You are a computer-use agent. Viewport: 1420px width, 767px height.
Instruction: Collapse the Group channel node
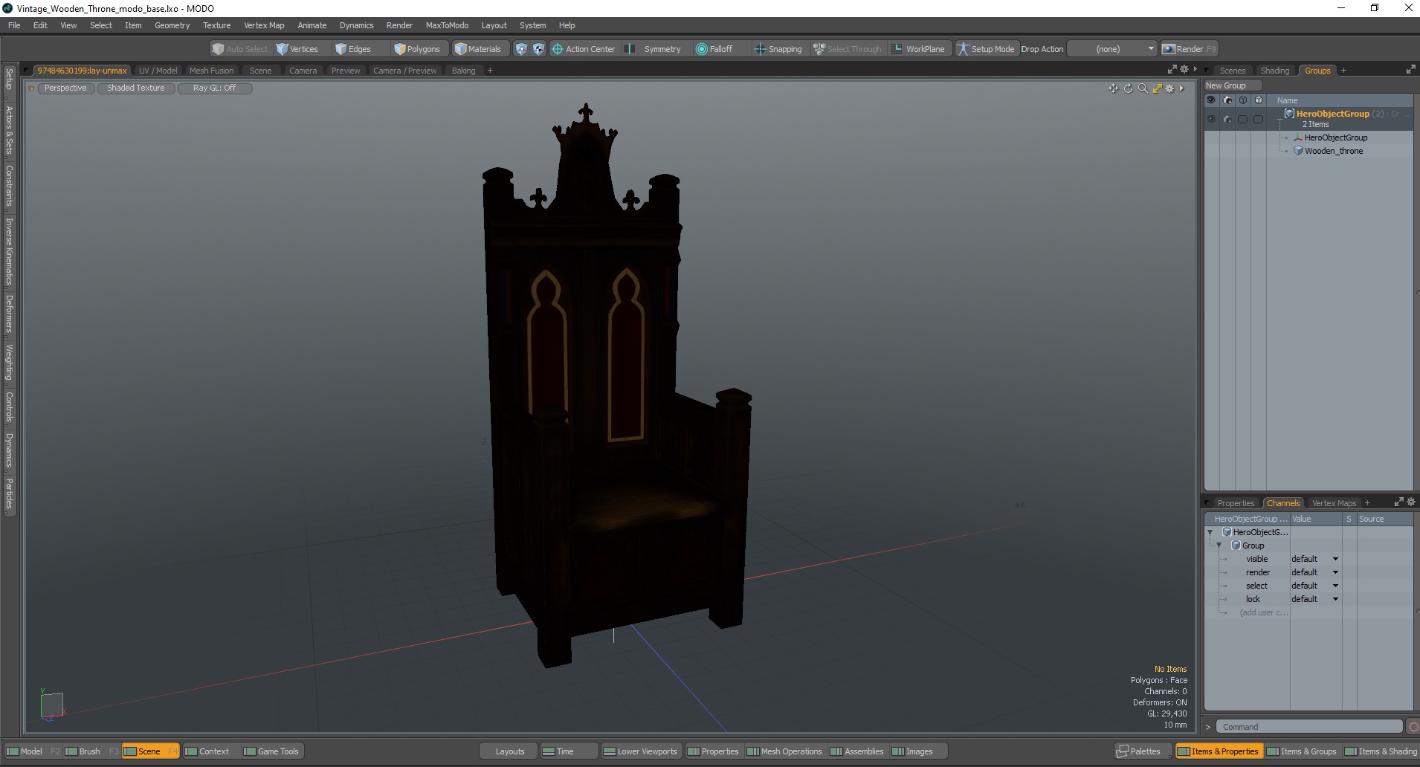(1219, 546)
